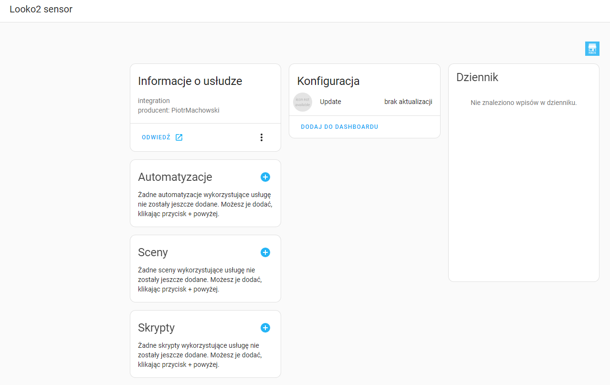Click the Skrypty heading

156,328
